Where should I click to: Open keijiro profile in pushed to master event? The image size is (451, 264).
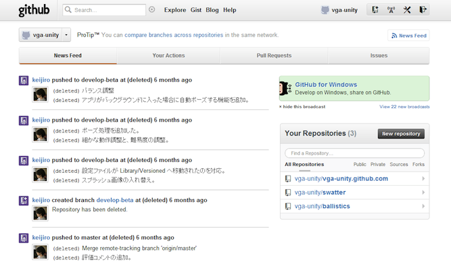(x=41, y=238)
